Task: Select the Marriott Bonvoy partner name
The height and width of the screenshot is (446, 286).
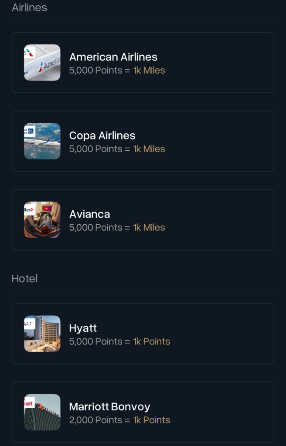Action: [x=110, y=407]
